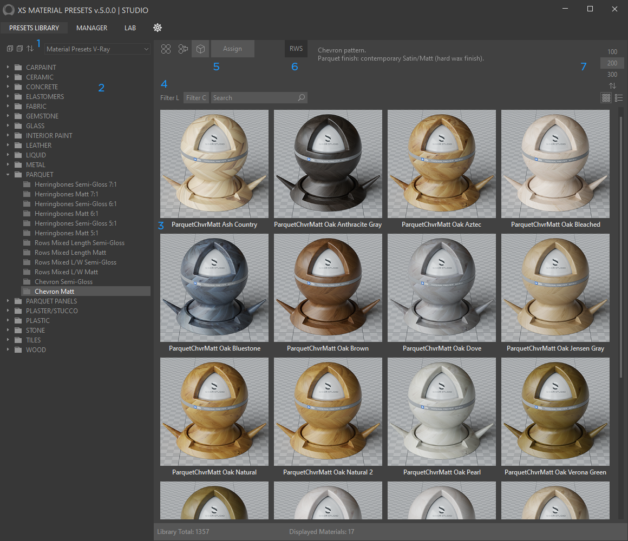Click the material list vertical scrollbar
628x541 pixels.
click(x=620, y=247)
